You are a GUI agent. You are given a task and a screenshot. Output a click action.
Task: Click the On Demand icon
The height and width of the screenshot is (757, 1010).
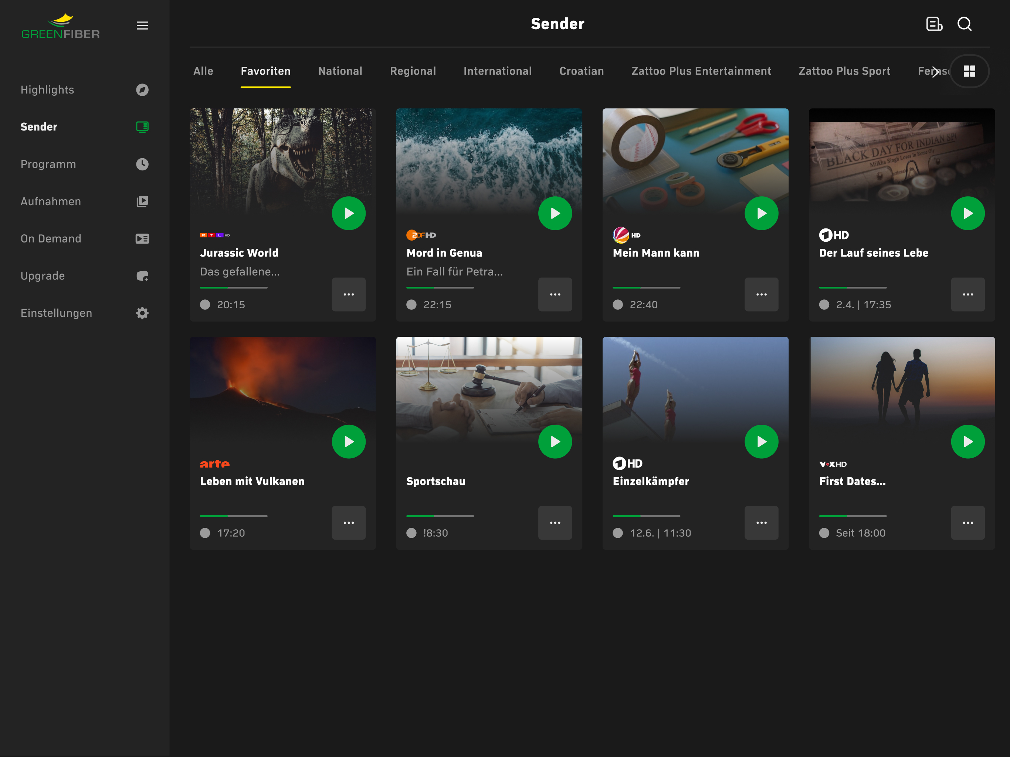click(142, 238)
